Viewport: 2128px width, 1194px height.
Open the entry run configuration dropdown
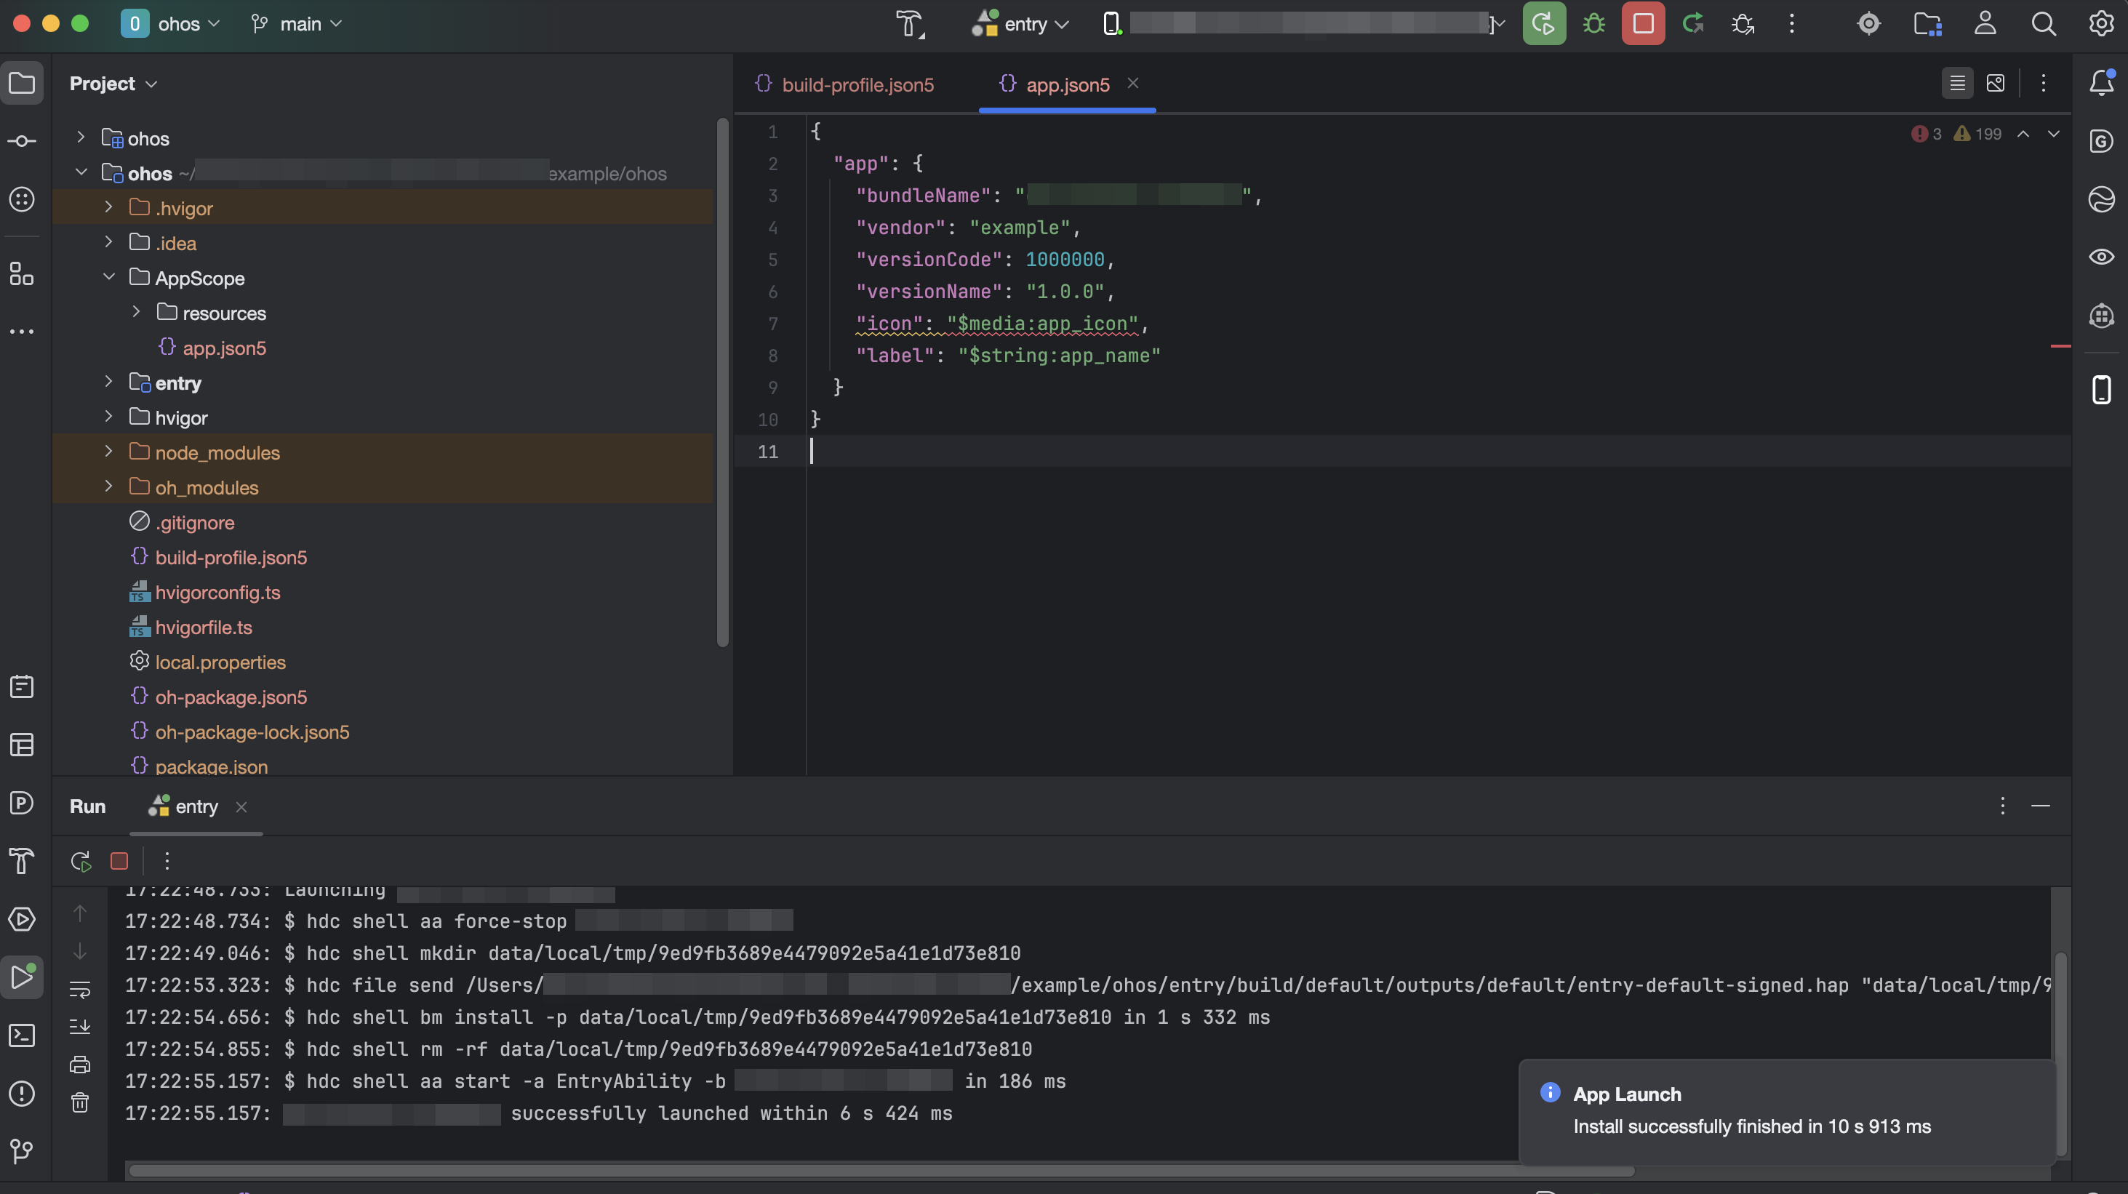[x=1022, y=24]
